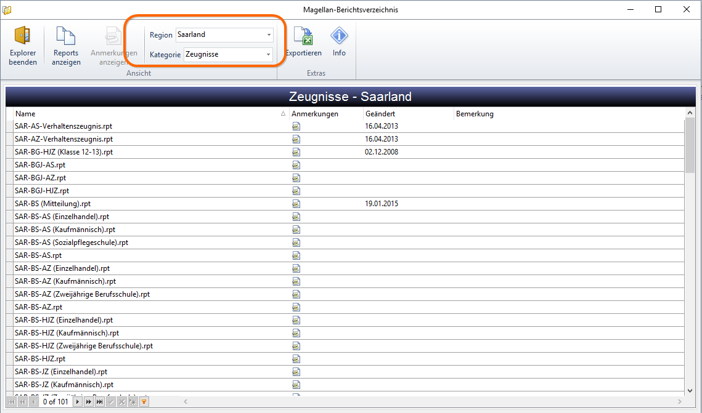Screen dimensions: 702x413
Task: Open annotation icon for SAR-BGJ-AS.rpt
Action: pyautogui.click(x=296, y=165)
